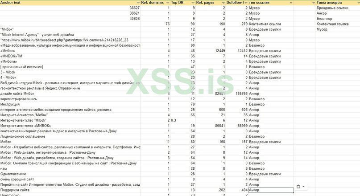Select the [ оригинальный источник] cell
This screenshot has width=360, height=196.
tap(70, 67)
